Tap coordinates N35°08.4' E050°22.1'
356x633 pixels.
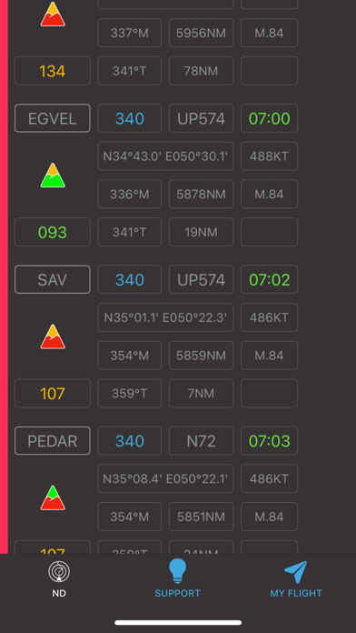coord(165,478)
